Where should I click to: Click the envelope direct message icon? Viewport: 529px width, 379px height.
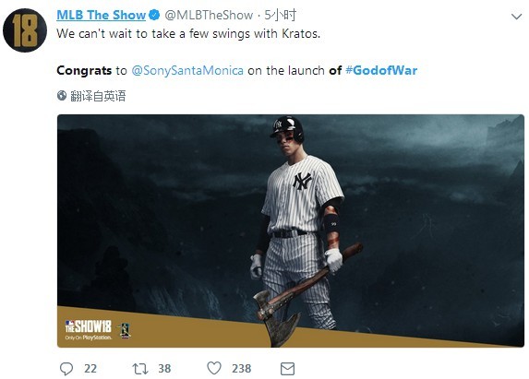(287, 369)
